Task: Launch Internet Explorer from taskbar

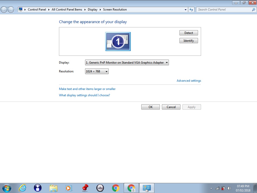Action: [x=22, y=188]
